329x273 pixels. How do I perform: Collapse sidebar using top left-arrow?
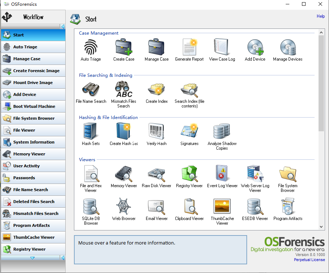(63, 27)
